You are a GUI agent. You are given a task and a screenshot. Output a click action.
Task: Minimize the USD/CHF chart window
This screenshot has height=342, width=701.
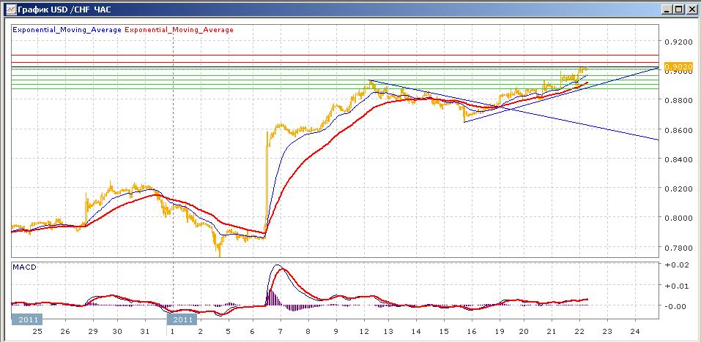click(668, 9)
